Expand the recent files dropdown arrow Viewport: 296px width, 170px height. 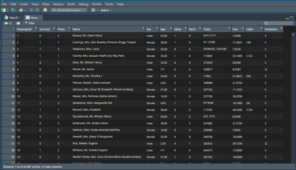point(25,10)
